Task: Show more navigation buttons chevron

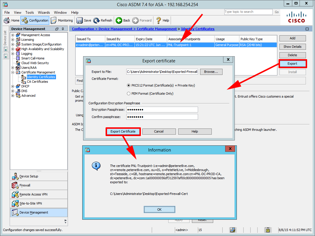Action: coord(65,221)
